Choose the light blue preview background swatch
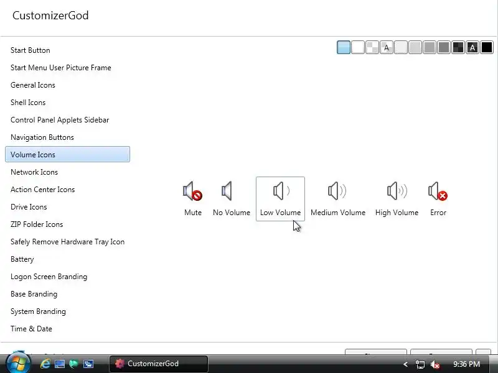Screen dimensions: 498x373 pyautogui.click(x=344, y=48)
